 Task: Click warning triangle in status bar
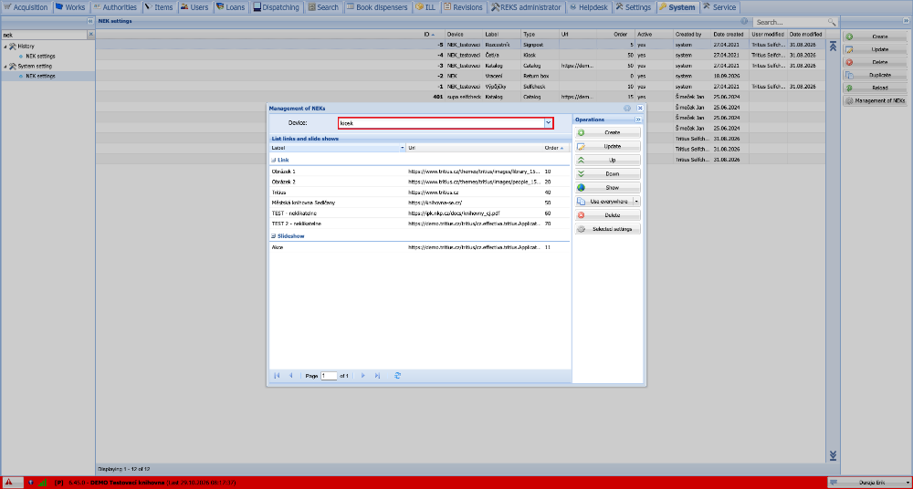tap(9, 483)
